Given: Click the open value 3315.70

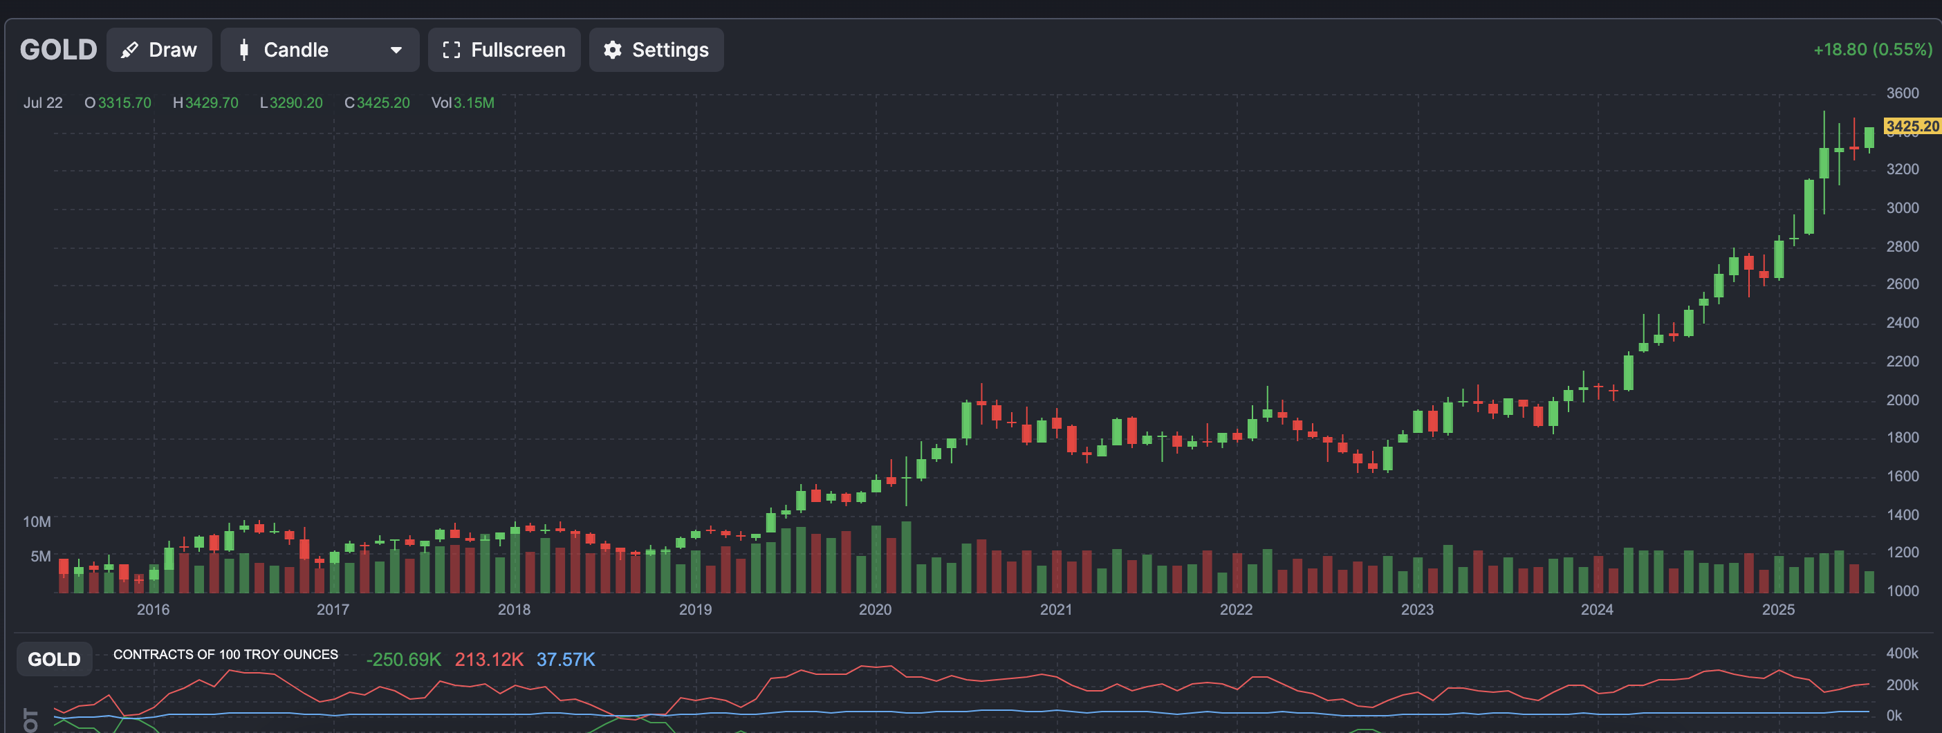Looking at the screenshot, I should click(x=124, y=102).
